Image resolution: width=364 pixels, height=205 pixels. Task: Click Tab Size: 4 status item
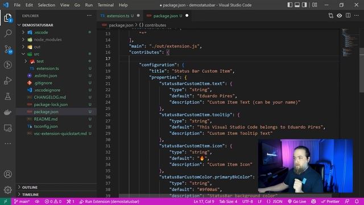tap(228, 202)
